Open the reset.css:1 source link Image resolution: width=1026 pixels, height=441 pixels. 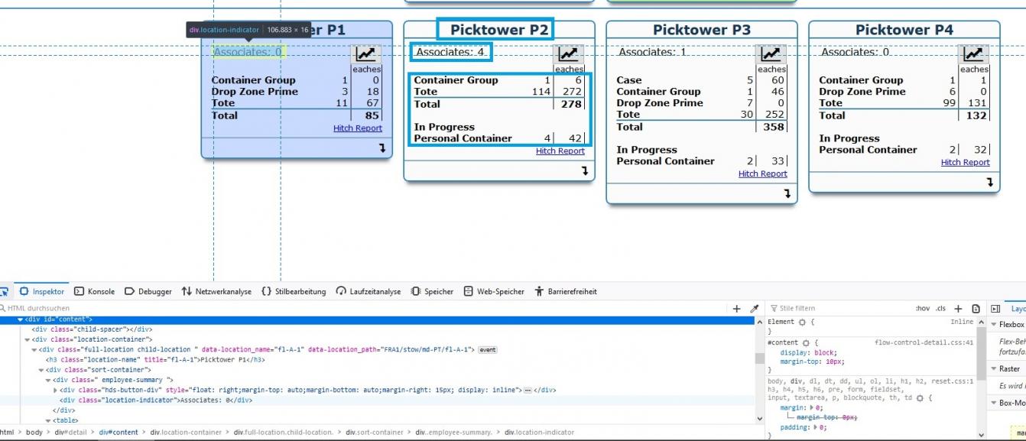[951, 381]
